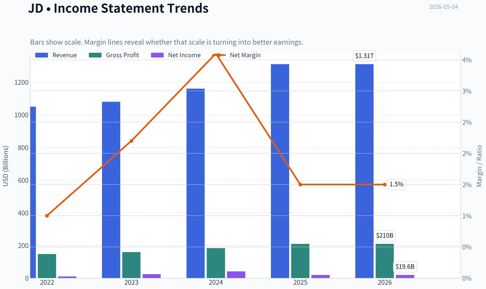This screenshot has height=289, width=486.
Task: Select the 2022 Gross Profit bar
Action: pos(47,266)
